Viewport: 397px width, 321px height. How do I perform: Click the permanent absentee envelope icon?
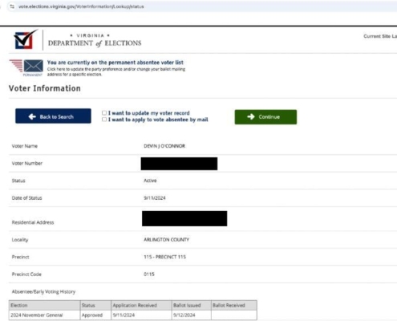(x=33, y=66)
